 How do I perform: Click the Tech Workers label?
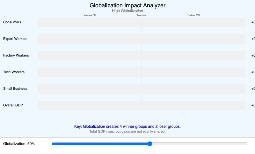pos(14,72)
